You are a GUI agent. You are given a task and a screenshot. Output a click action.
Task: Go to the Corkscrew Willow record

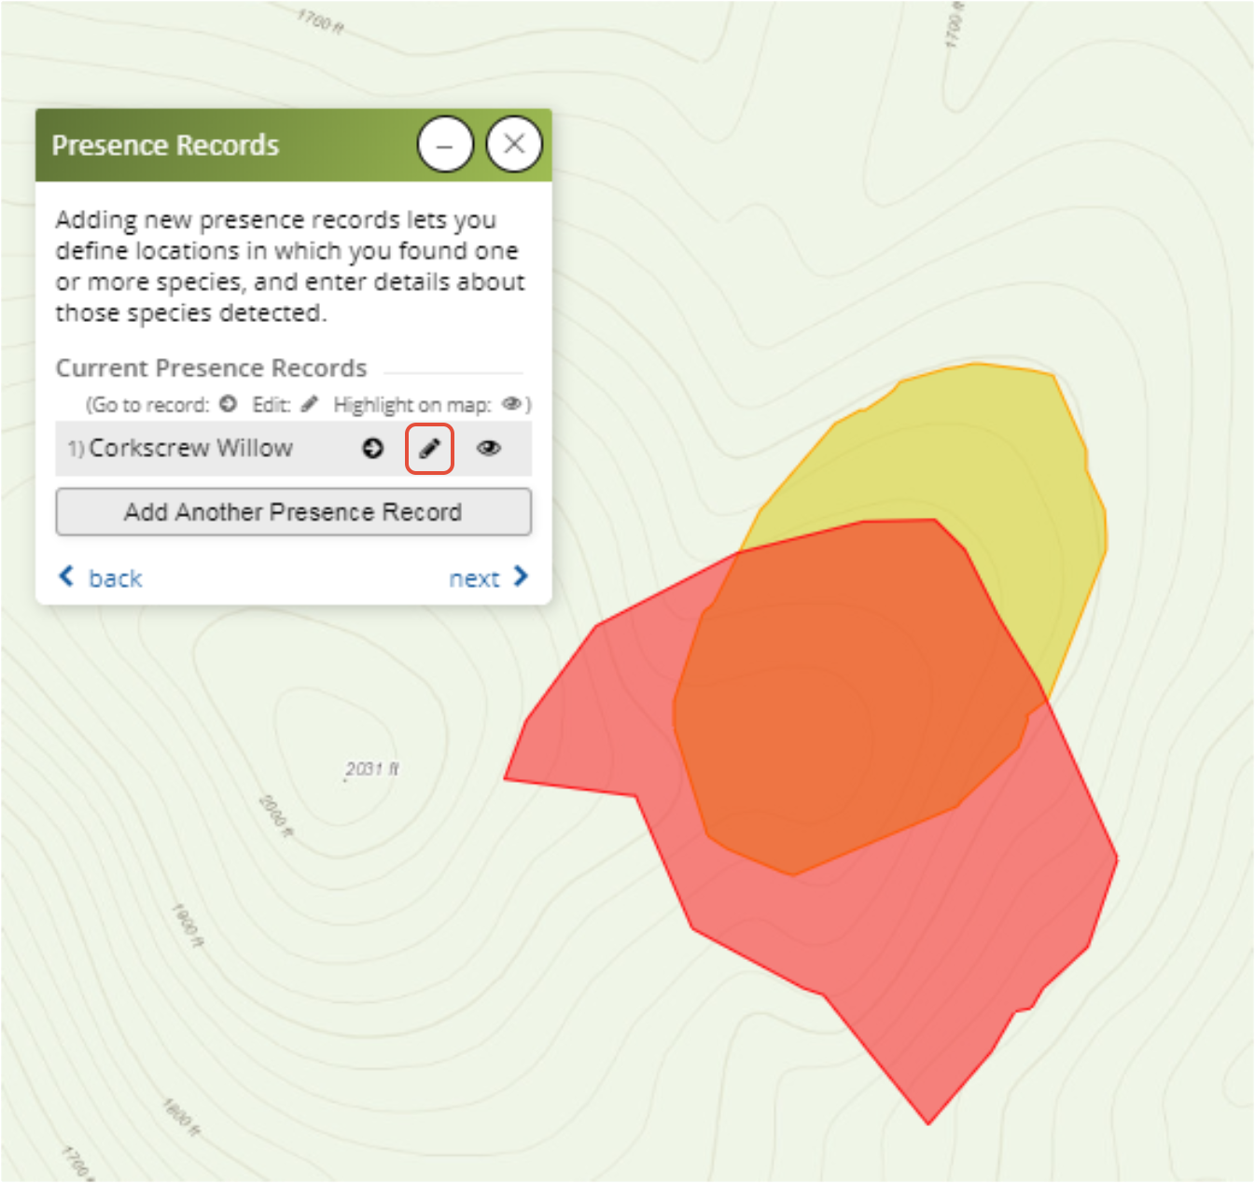click(x=373, y=449)
